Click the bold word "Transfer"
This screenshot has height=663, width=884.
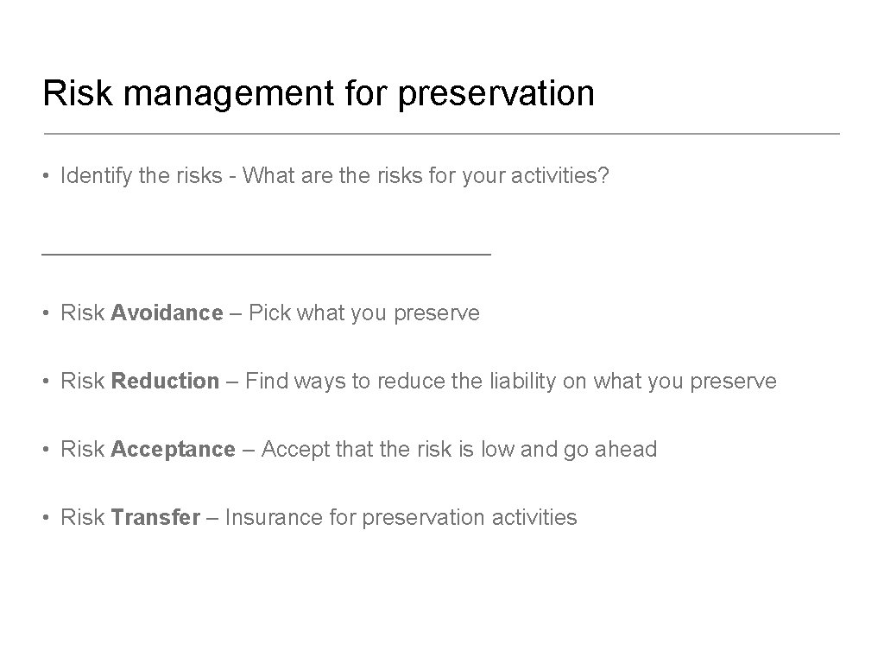155,517
